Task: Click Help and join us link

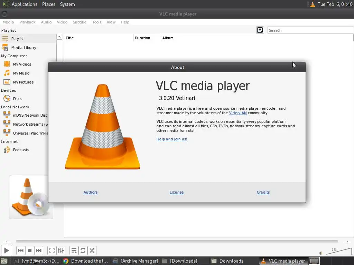Action: coord(171,139)
